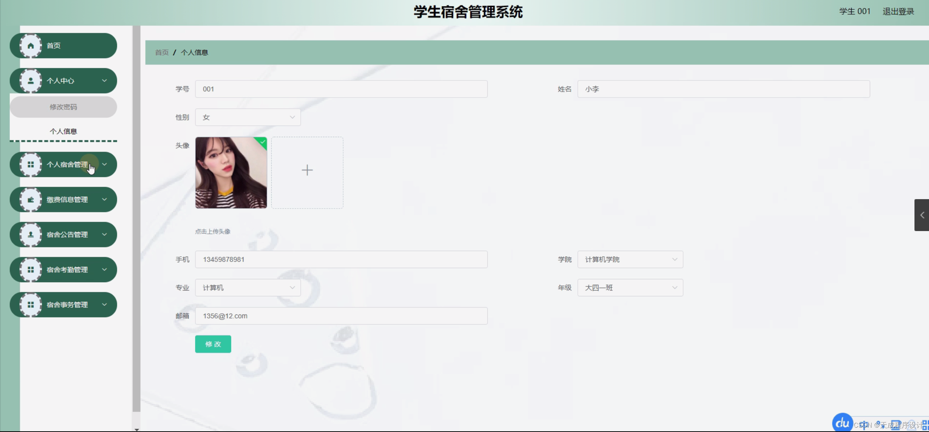Image resolution: width=929 pixels, height=432 pixels.
Task: Select 个人信息 in the submenu
Action: pyautogui.click(x=63, y=131)
